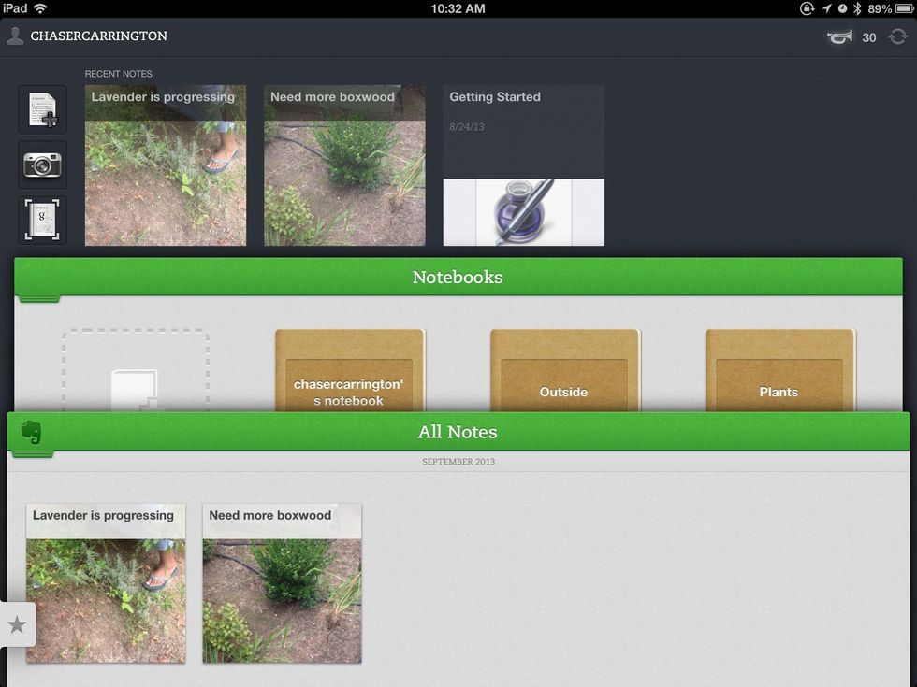The image size is (917, 687).
Task: Tap the sync arrows icon
Action: [897, 36]
